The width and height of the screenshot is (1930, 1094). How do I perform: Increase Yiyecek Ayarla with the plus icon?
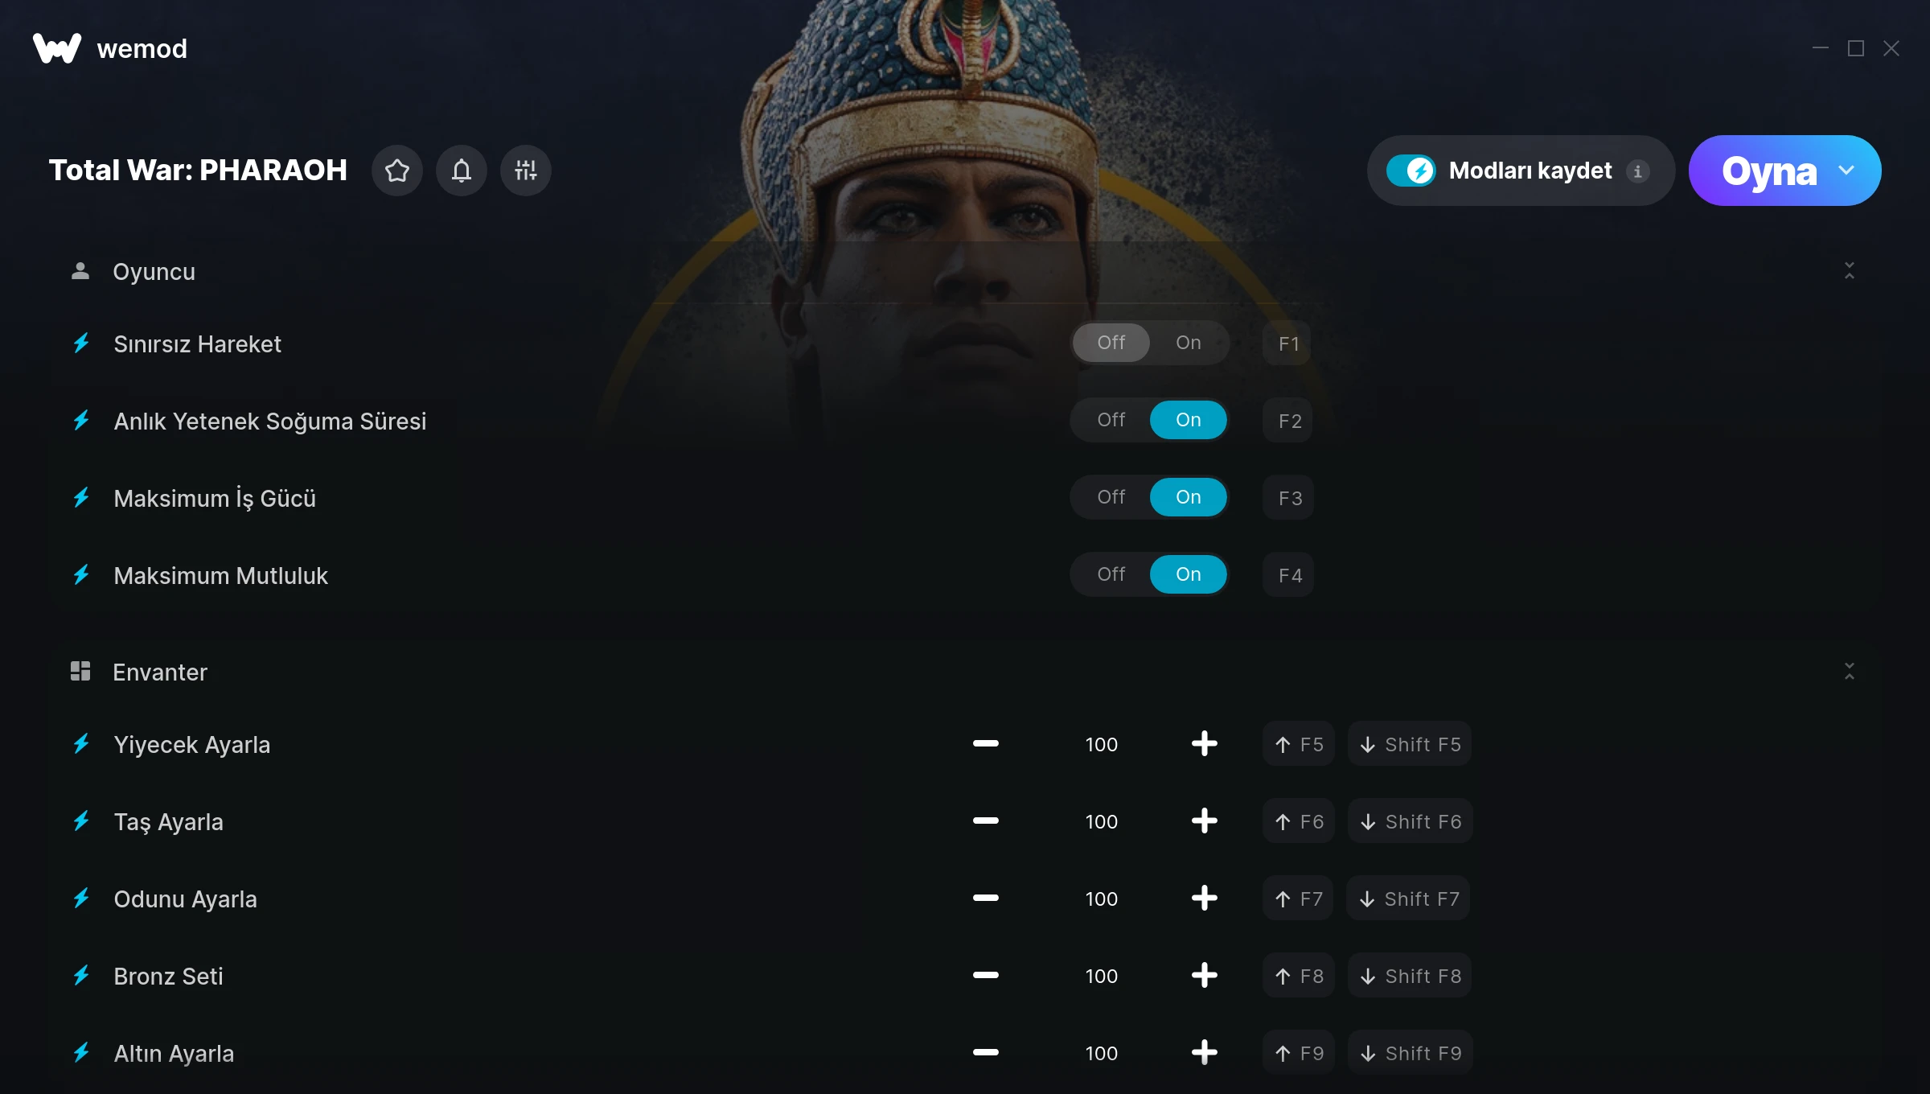pos(1204,744)
